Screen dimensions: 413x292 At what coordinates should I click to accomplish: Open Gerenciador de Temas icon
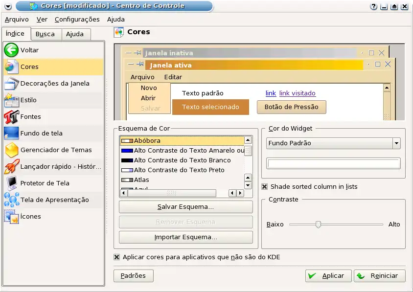tap(11, 150)
